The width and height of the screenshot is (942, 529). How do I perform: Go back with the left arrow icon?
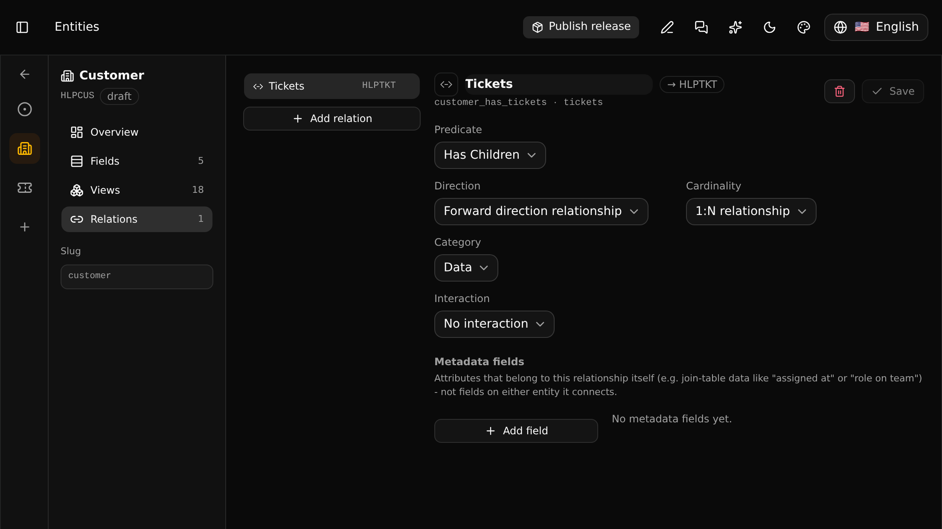25,74
